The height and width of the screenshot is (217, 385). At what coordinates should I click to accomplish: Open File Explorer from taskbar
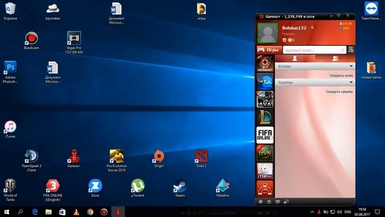[x=49, y=212]
